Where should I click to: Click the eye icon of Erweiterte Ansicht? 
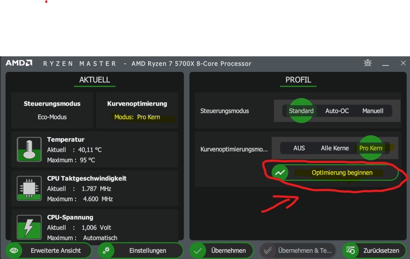click(14, 250)
